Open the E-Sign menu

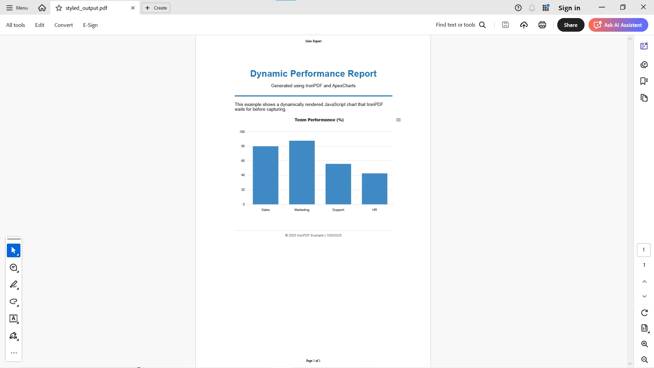coord(90,25)
